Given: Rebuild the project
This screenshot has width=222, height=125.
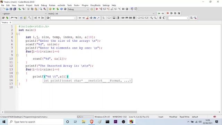Looking at the screenshot, I should 61,9.
